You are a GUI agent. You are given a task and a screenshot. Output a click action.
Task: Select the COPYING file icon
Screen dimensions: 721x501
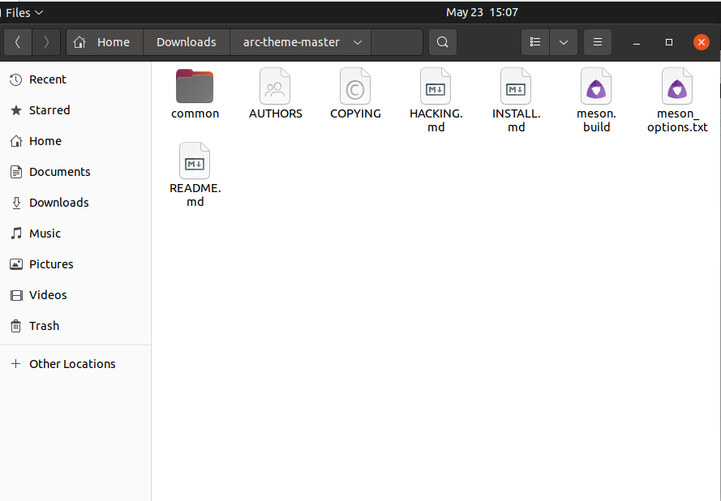[x=355, y=86]
